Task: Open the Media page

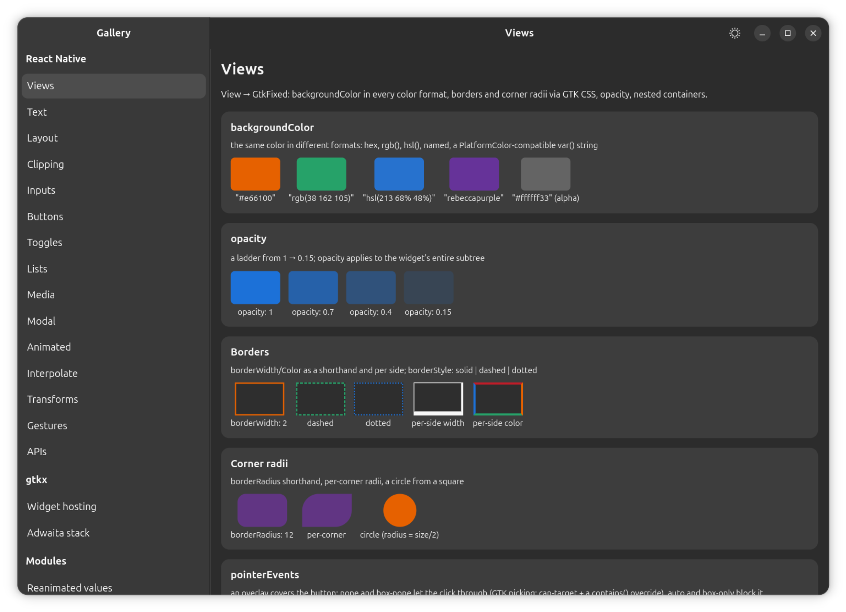Action: (x=114, y=295)
